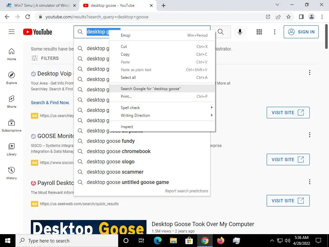Open a new browser tab with the plus icon

click(x=164, y=5)
